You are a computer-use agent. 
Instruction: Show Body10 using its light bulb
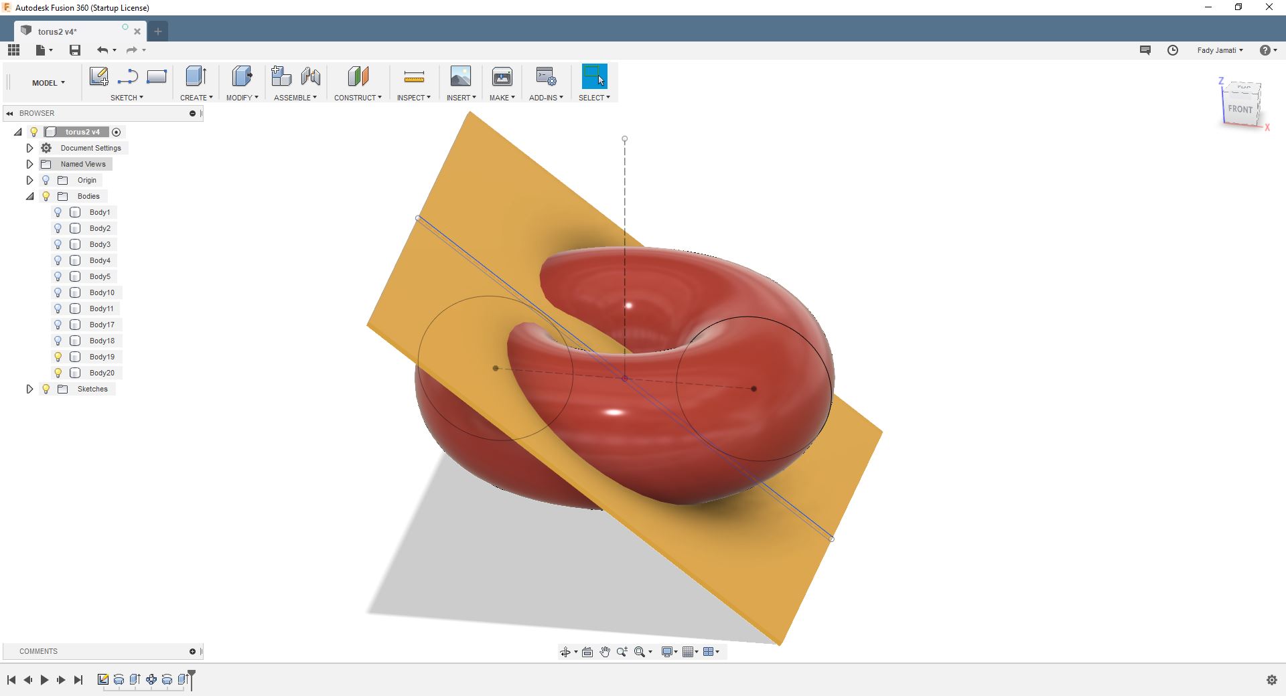click(58, 292)
